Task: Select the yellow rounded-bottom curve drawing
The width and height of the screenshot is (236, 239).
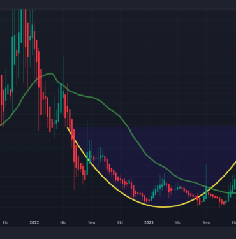Action: [164, 206]
